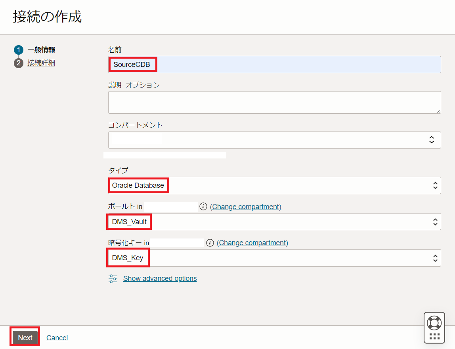Click Change compartment link for 暗号化キー
Viewport: 455px width, 349px height.
252,243
